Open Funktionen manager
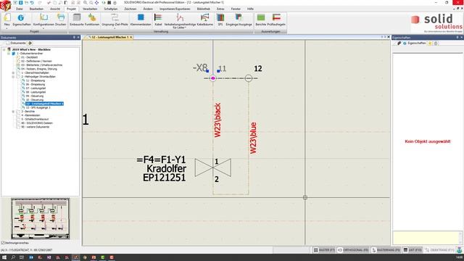Screen dimensions: 464x261 [x=92, y=20]
